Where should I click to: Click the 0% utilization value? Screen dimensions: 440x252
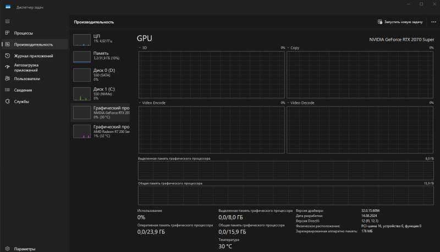tap(141, 217)
